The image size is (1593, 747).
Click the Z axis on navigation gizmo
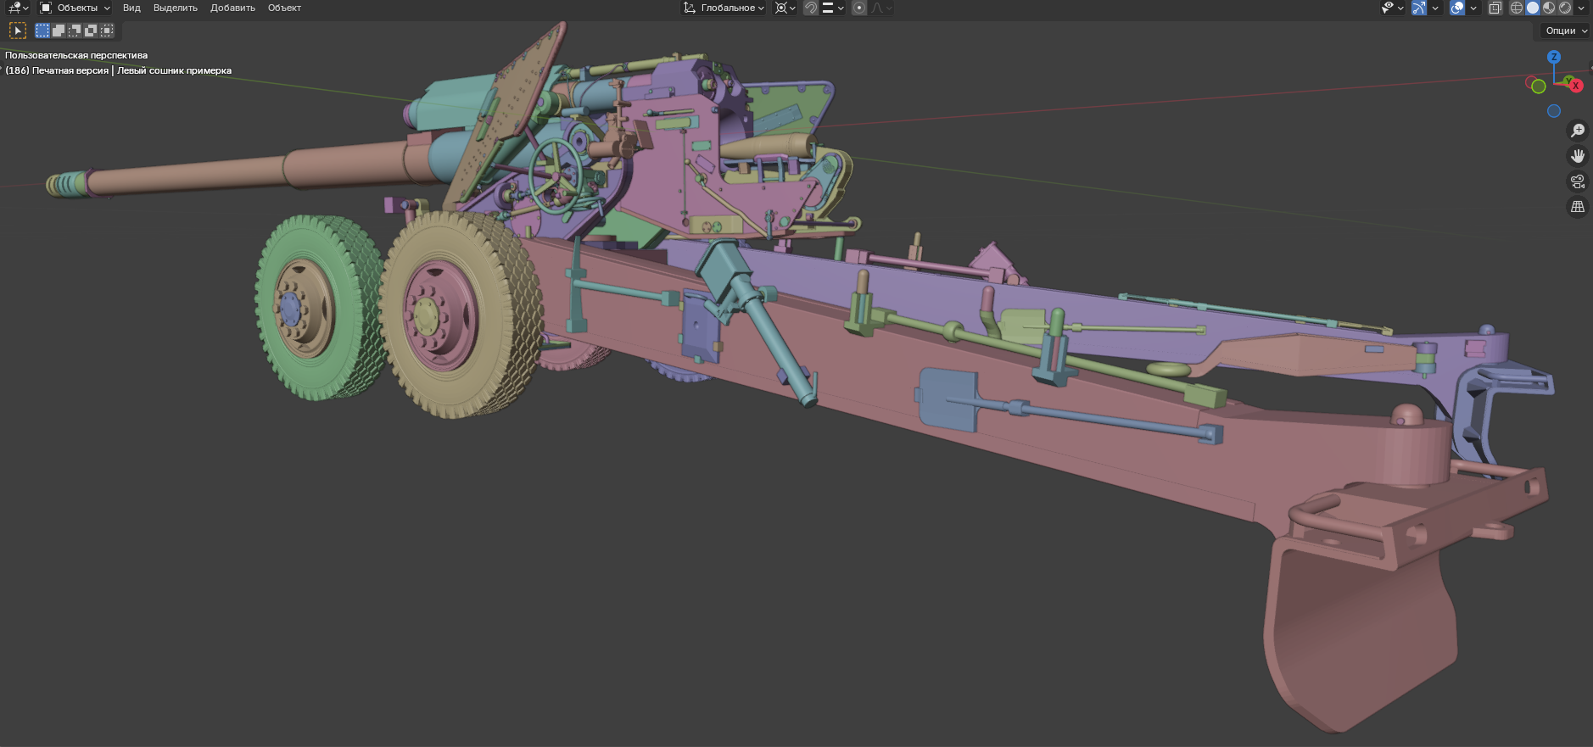(1554, 57)
